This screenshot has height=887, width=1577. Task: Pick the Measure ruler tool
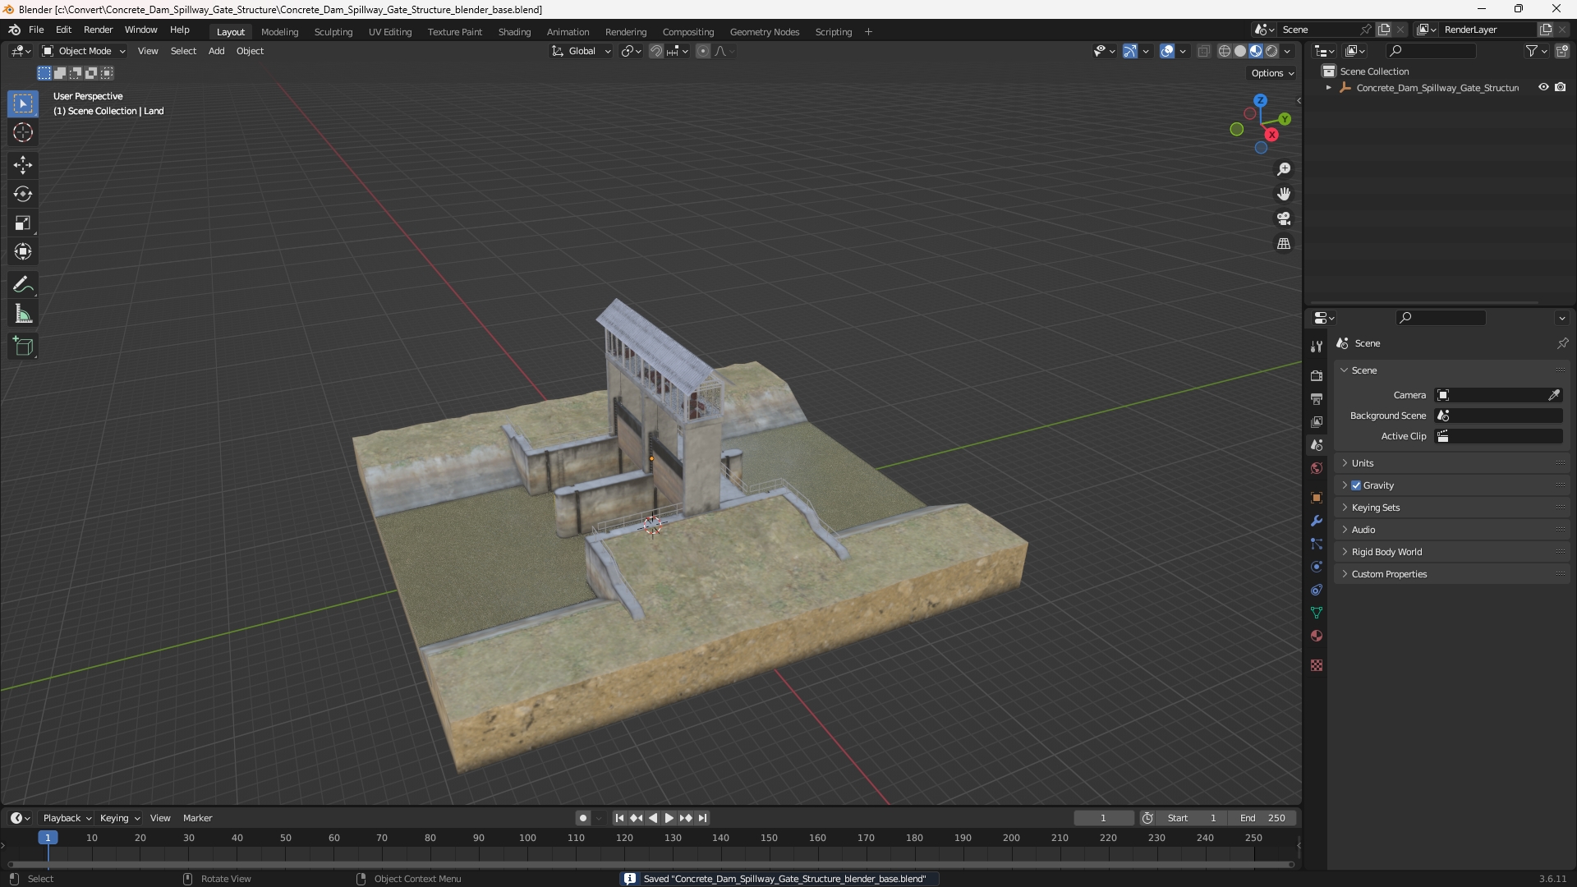[23, 314]
